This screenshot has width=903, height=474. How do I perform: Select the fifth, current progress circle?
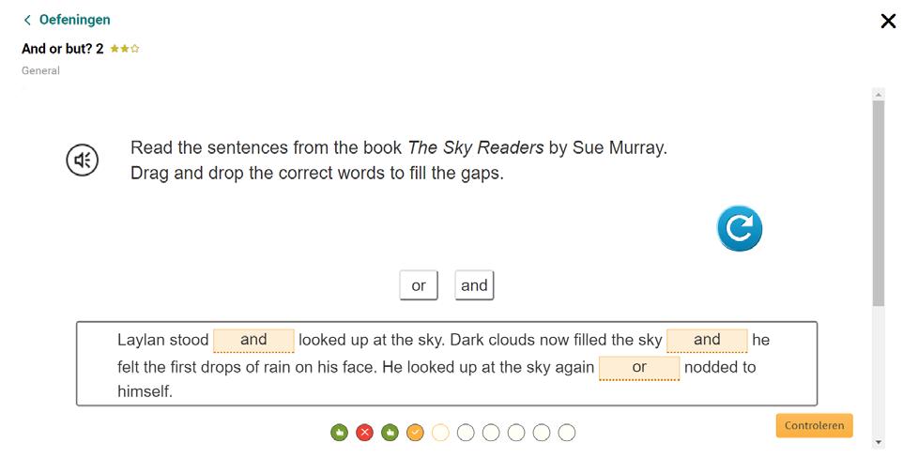pyautogui.click(x=440, y=433)
